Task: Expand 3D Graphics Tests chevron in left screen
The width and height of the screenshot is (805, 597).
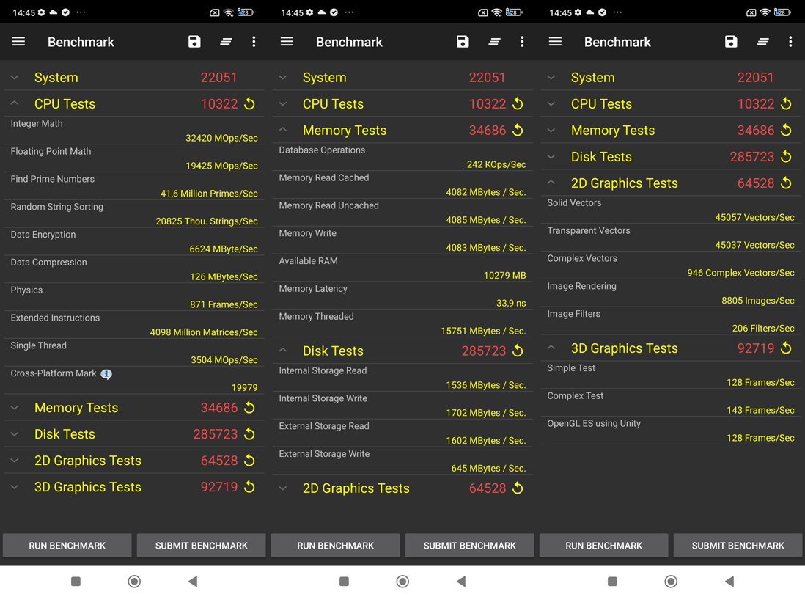Action: click(15, 487)
